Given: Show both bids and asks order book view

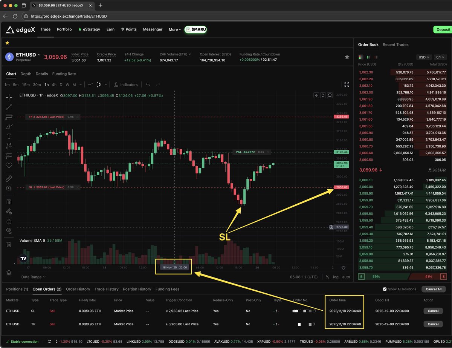Looking at the screenshot, I should pyautogui.click(x=360, y=57).
